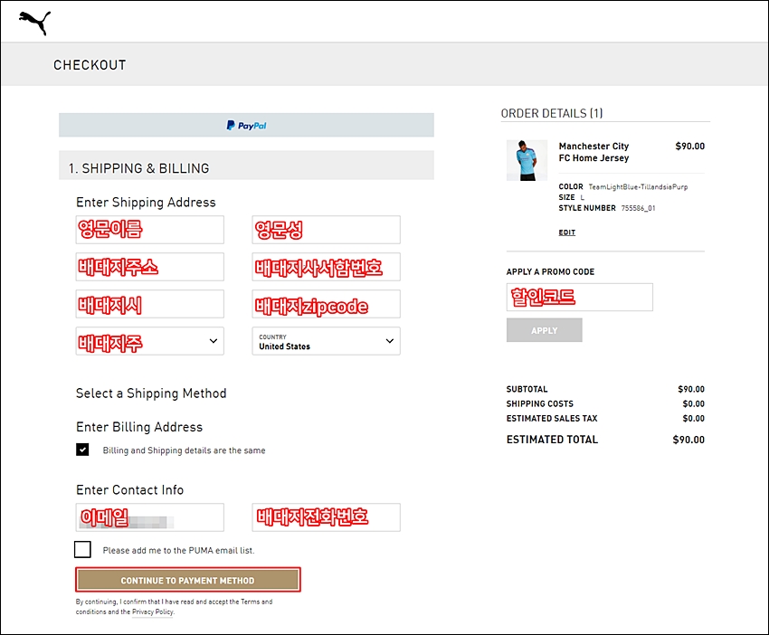Click the ESTIMATED SALES TAX $0.00 value
769x635 pixels.
tap(694, 418)
